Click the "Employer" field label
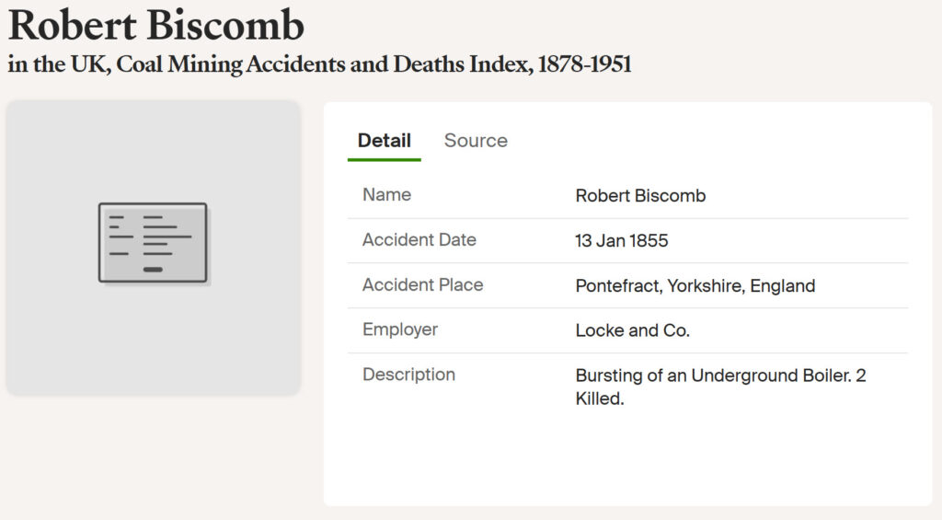 [399, 329]
